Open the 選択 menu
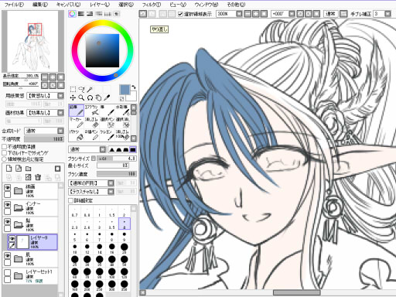396x297 pixels. pyautogui.click(x=126, y=5)
